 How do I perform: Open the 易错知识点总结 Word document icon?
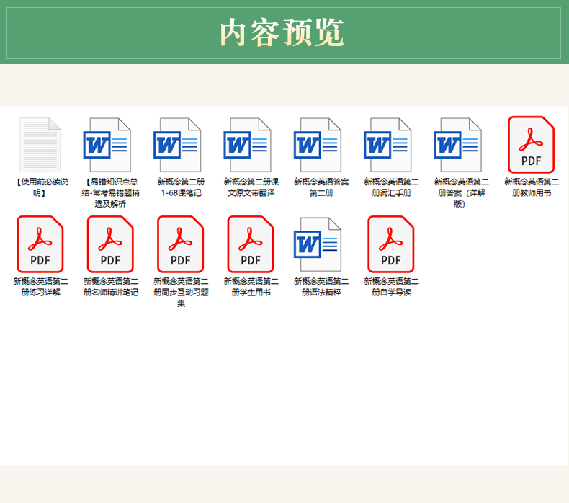click(x=107, y=145)
